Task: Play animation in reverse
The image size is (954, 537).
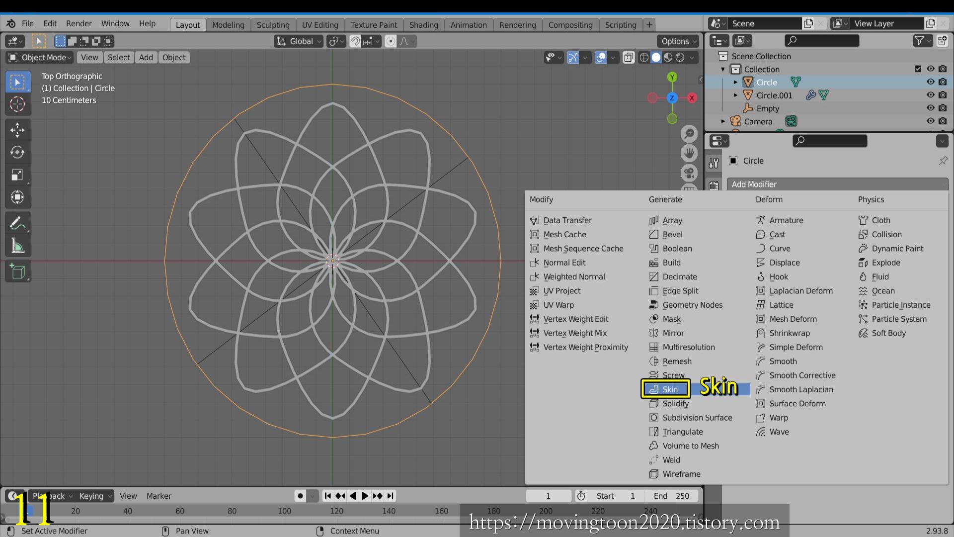Action: 353,496
